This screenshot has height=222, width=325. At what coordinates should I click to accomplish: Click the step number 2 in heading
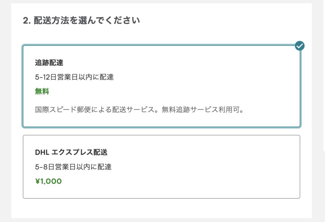pyautogui.click(x=25, y=21)
